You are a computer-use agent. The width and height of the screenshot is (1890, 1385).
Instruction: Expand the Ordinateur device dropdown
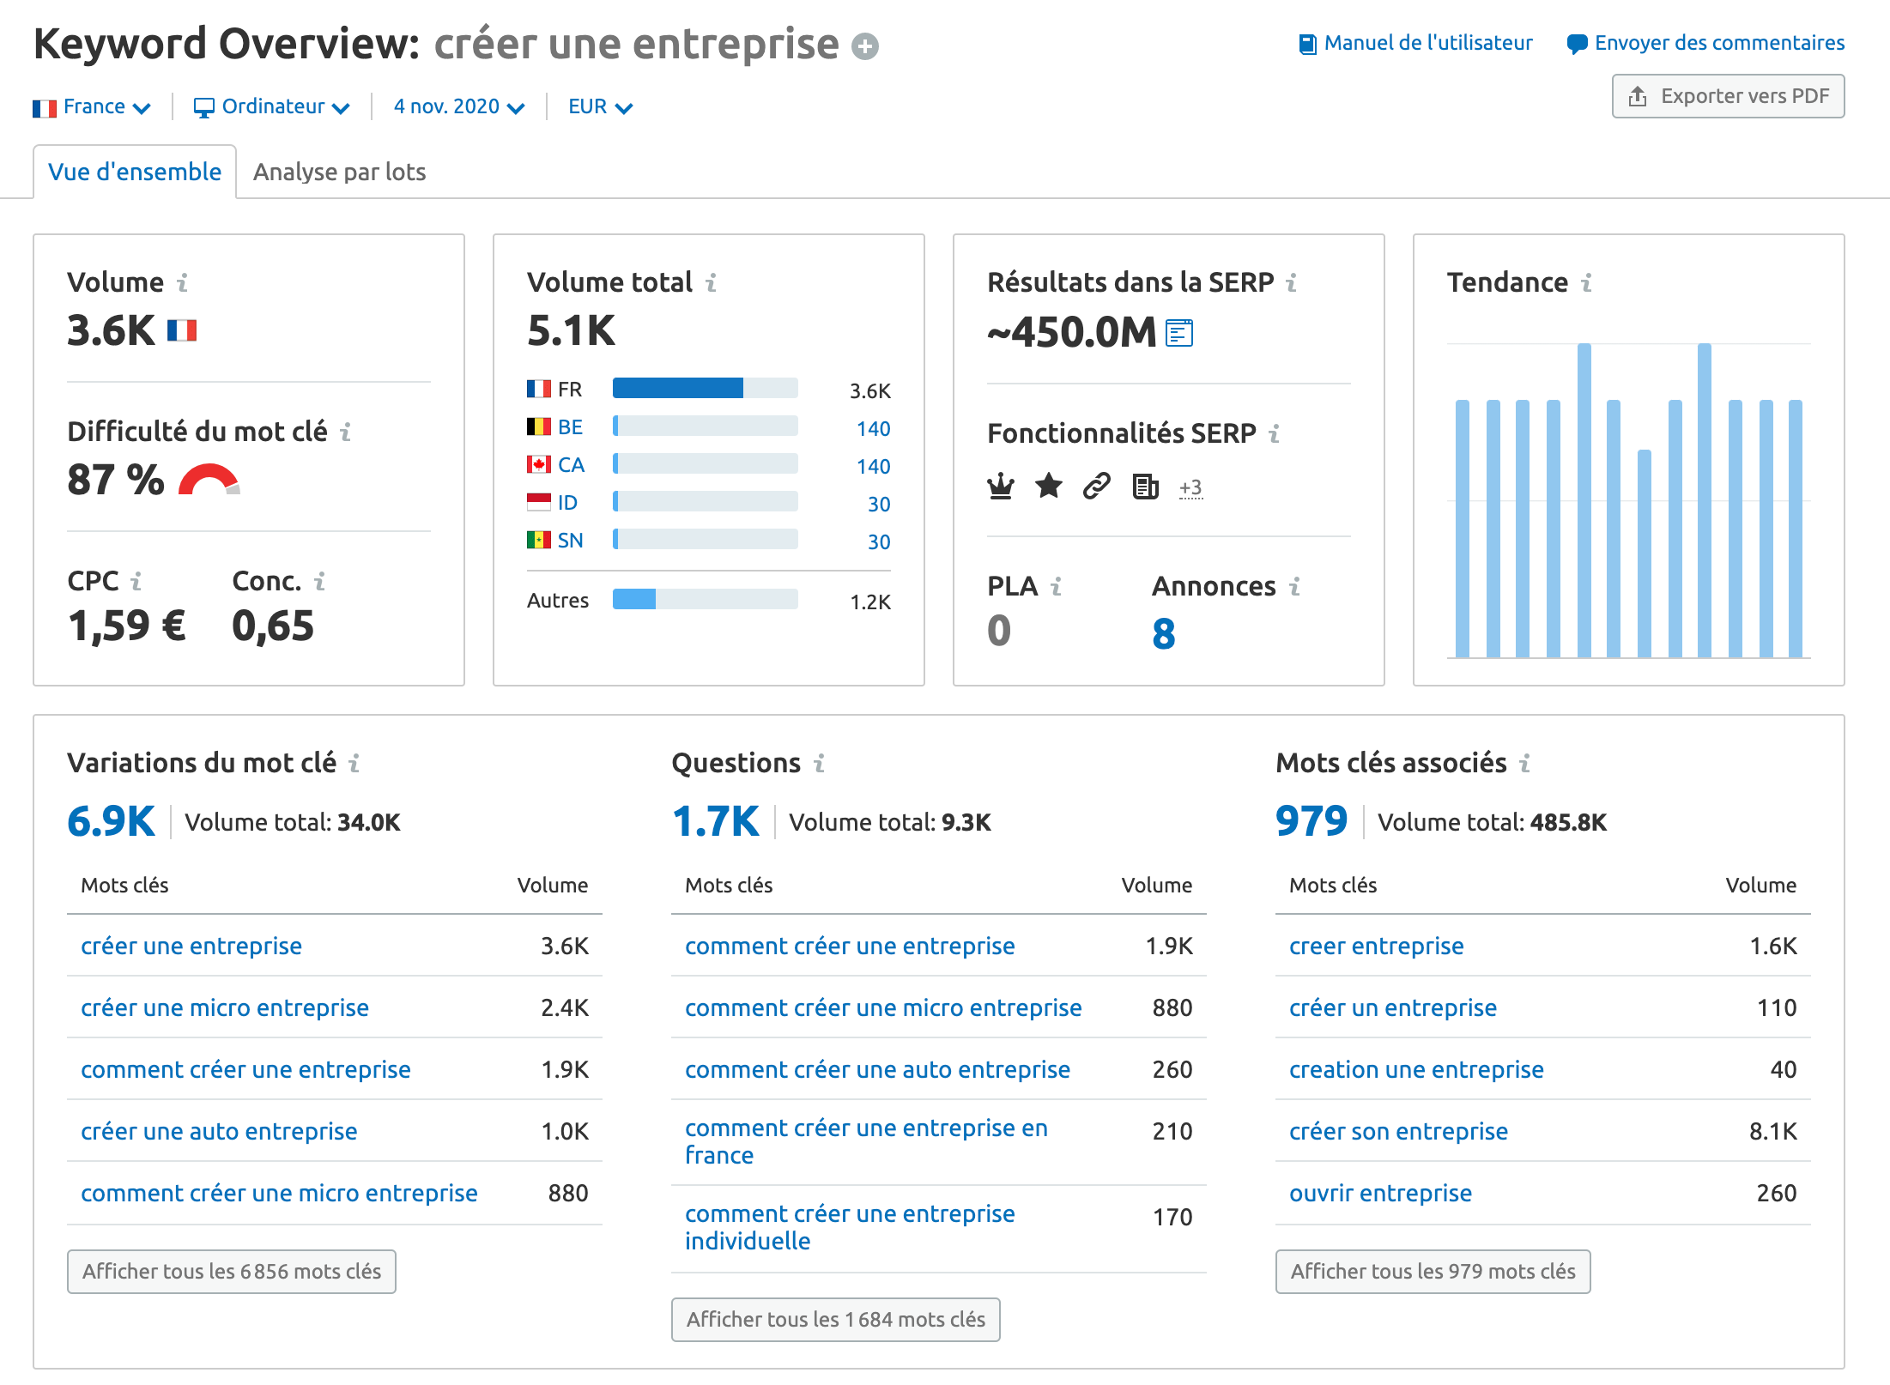pyautogui.click(x=272, y=107)
